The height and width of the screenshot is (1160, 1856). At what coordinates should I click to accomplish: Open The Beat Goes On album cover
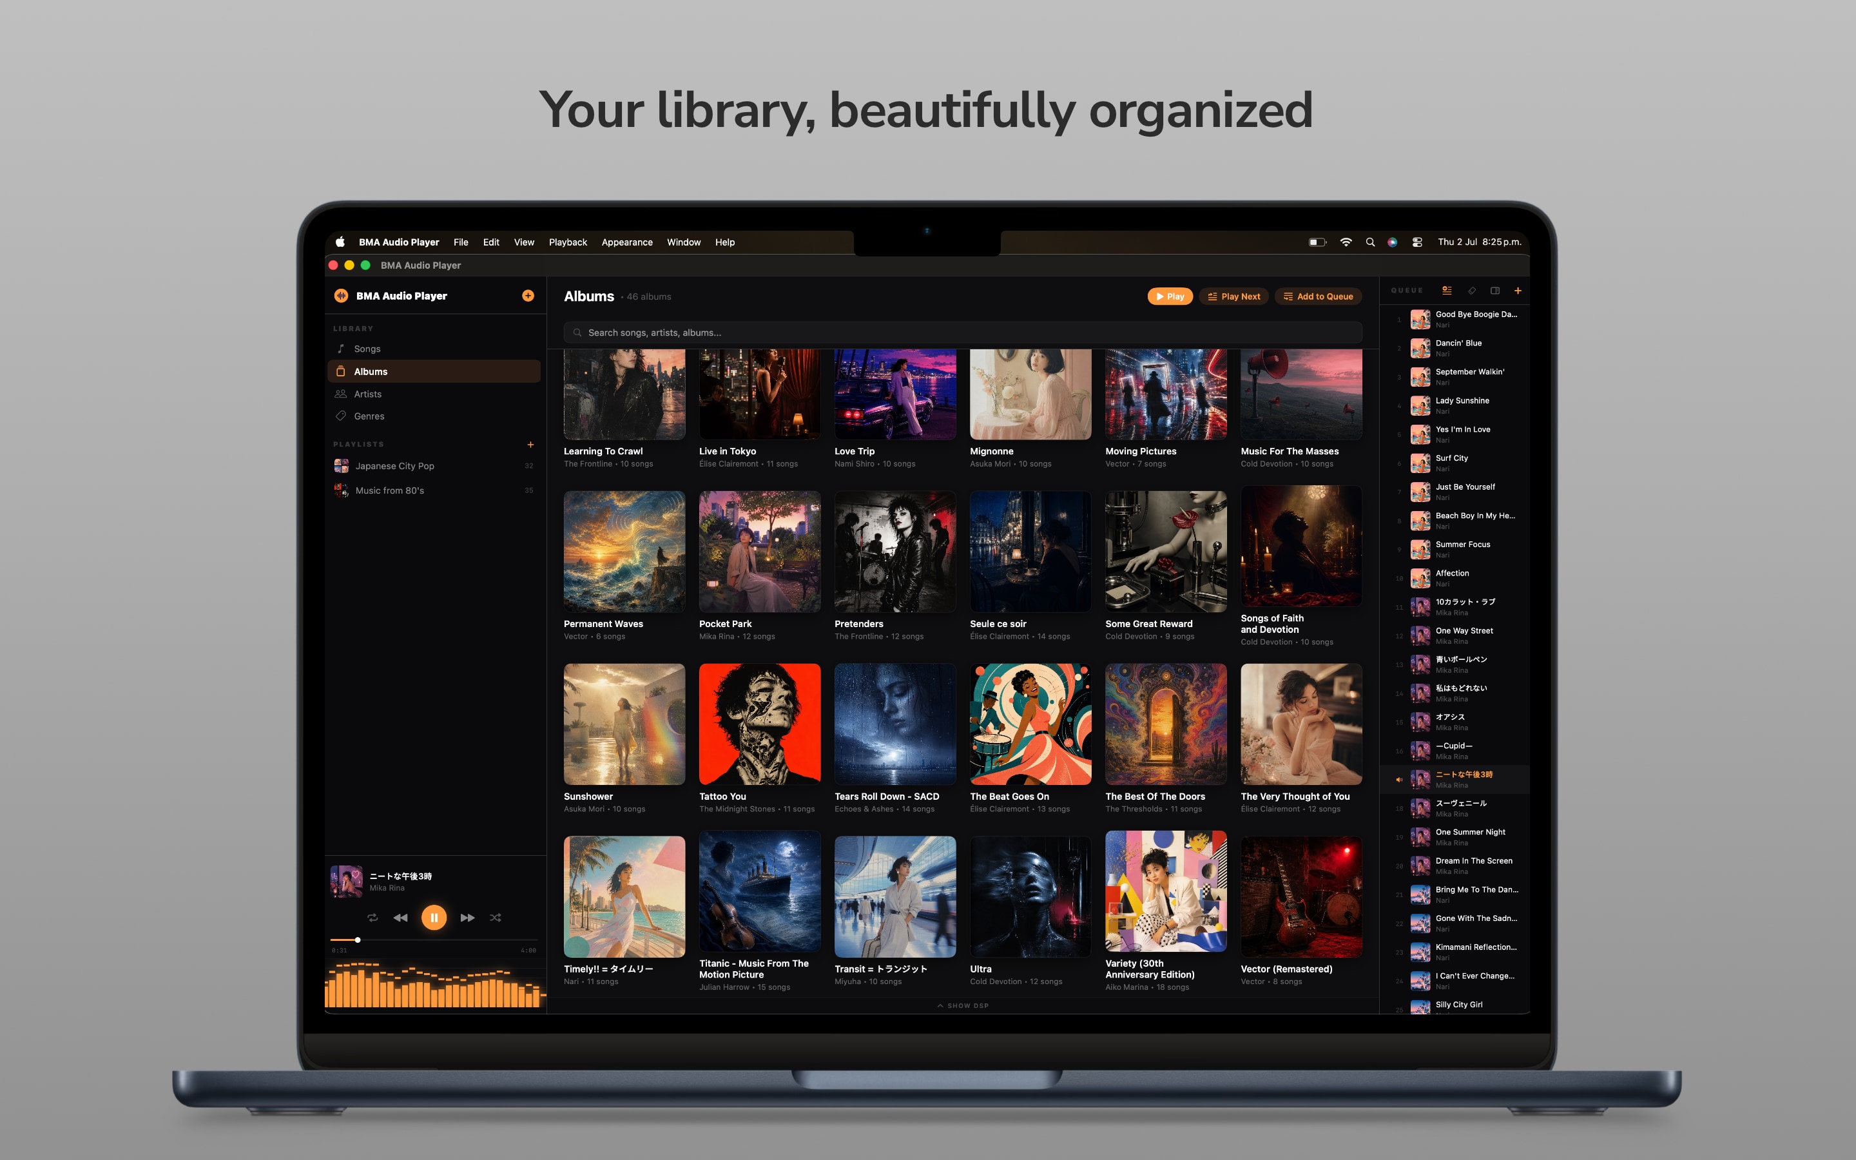tap(1030, 724)
